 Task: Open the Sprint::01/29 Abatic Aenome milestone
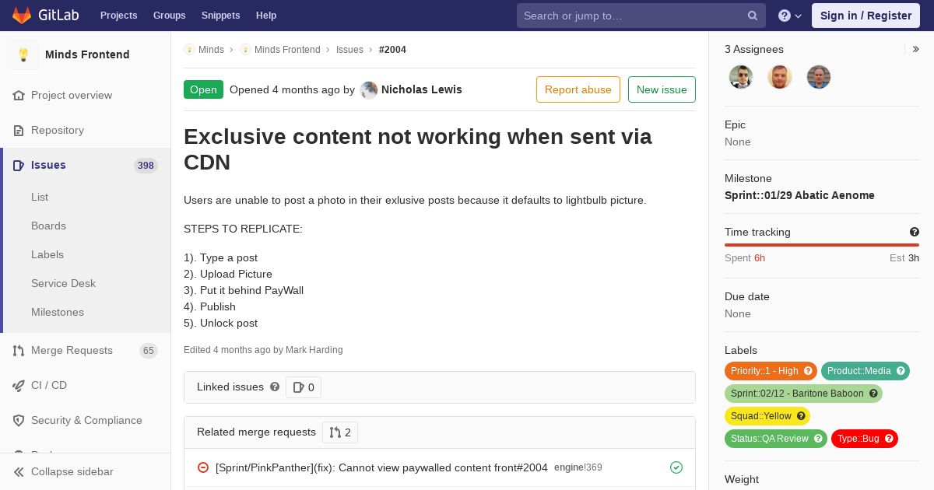click(799, 195)
